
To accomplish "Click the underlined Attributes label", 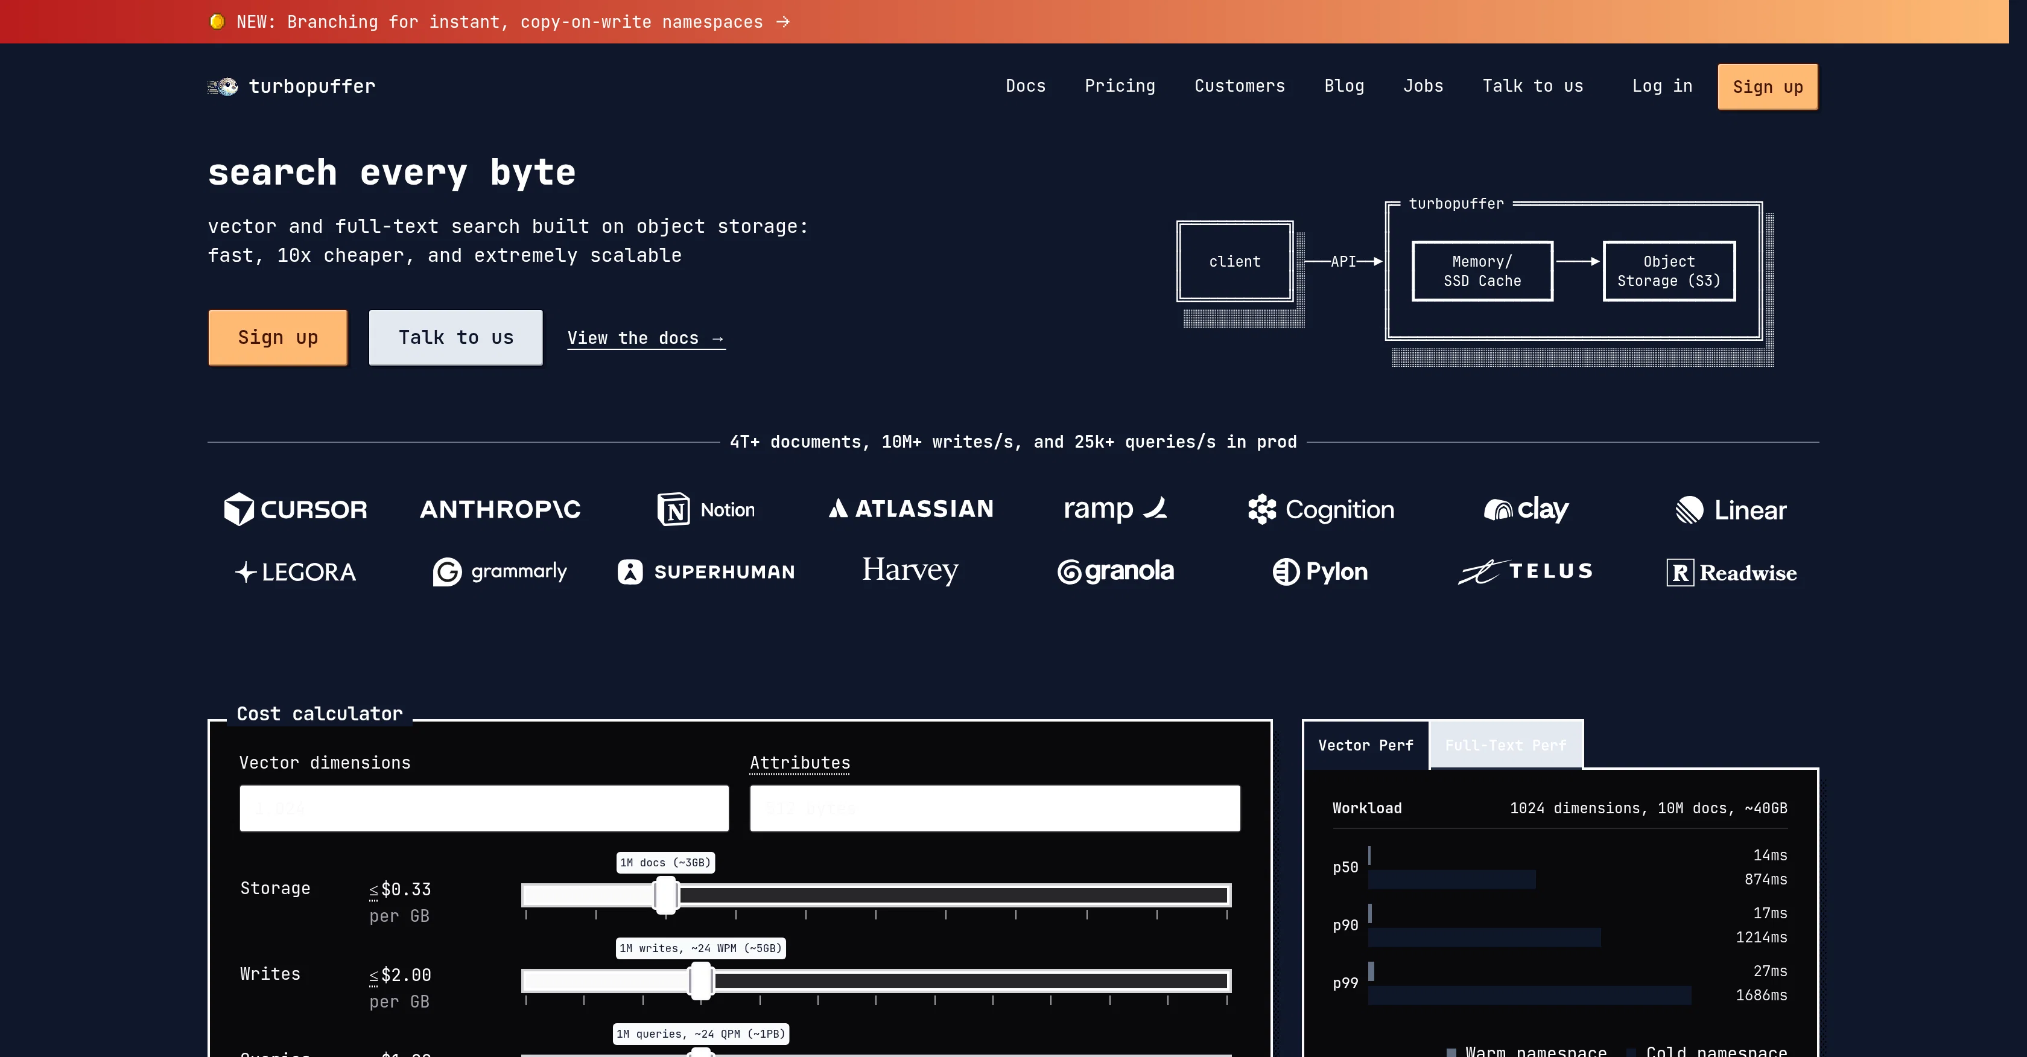I will (x=799, y=763).
